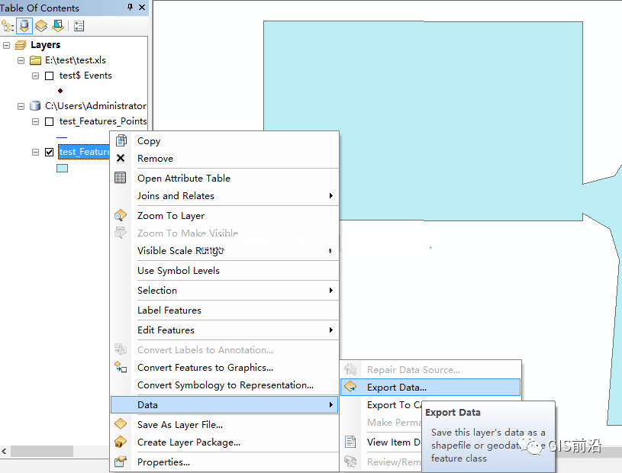The image size is (622, 473).
Task: Collapse the test_Features_Points layer node
Action: 36,121
